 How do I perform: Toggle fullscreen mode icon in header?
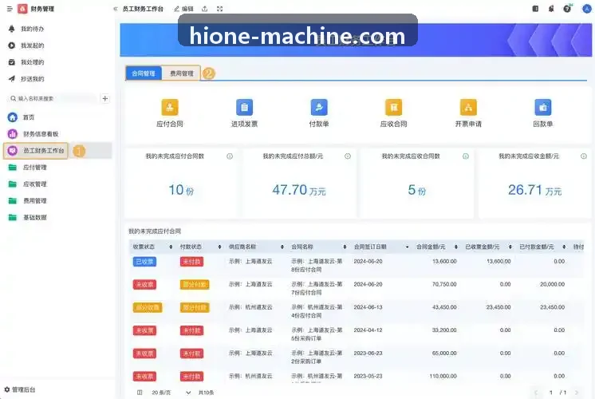coord(219,9)
